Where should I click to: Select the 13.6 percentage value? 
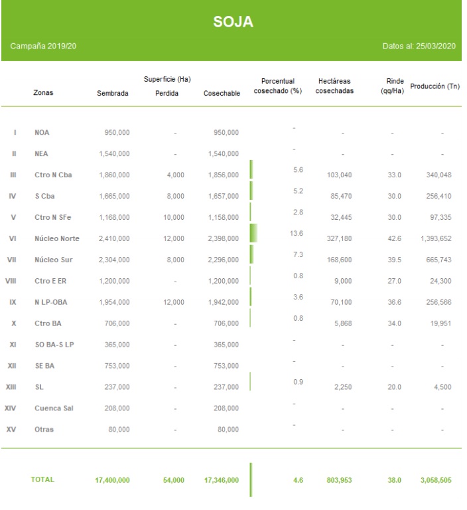(x=298, y=233)
